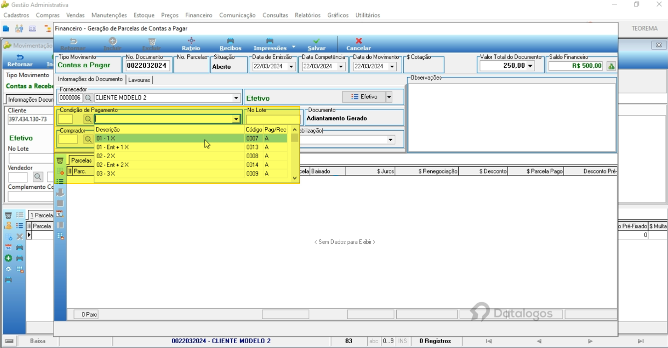
Task: Click the payment list scrollbar down arrow
Action: click(294, 178)
